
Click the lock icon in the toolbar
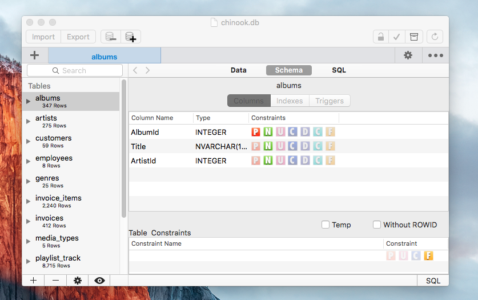coord(380,37)
